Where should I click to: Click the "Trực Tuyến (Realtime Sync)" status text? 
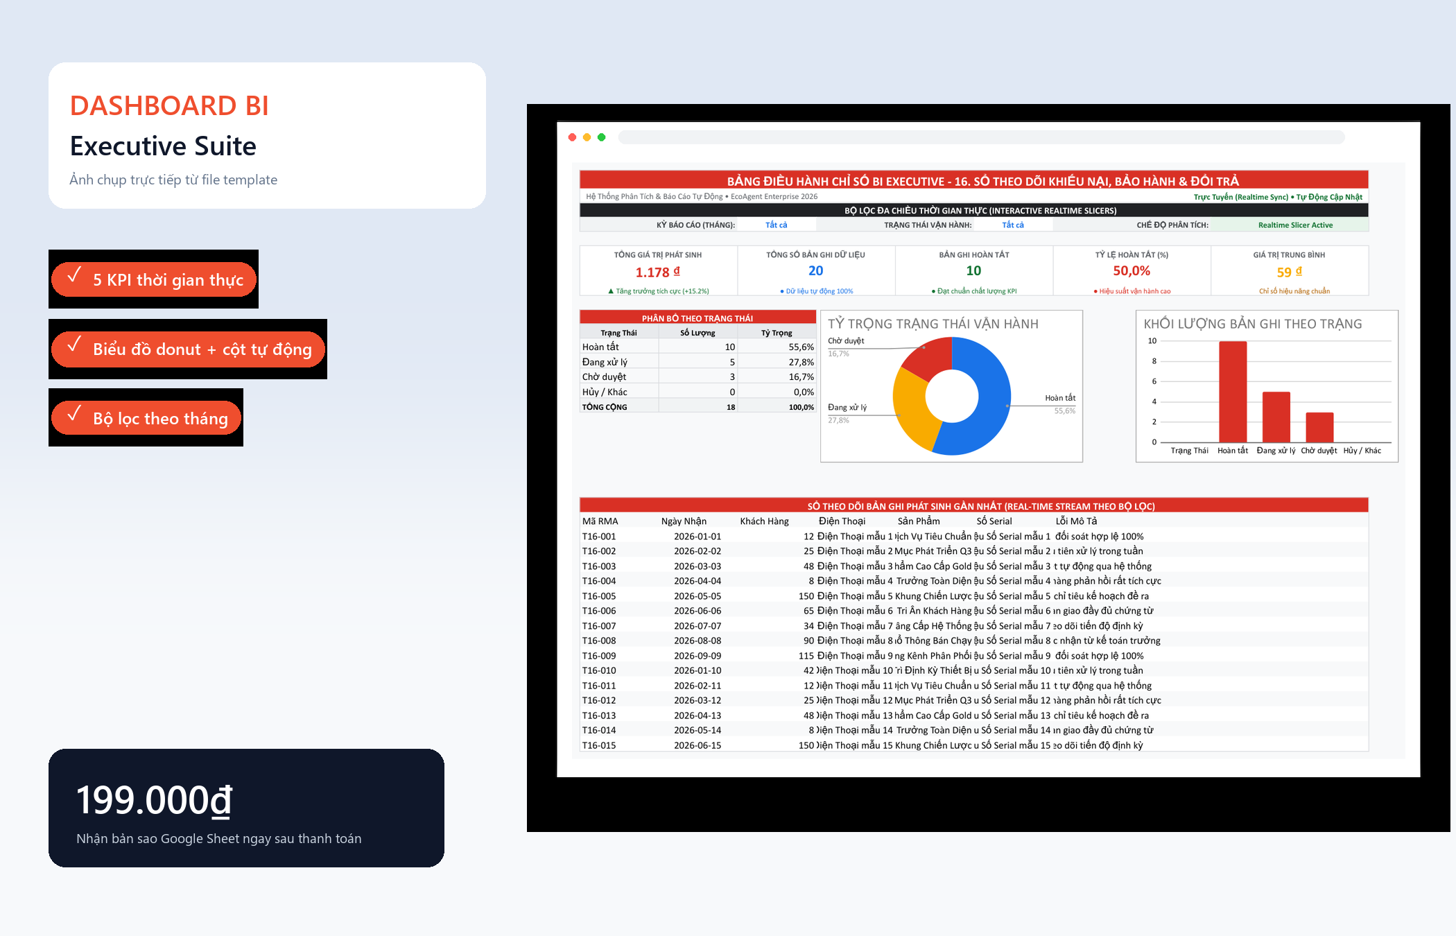coord(1241,197)
